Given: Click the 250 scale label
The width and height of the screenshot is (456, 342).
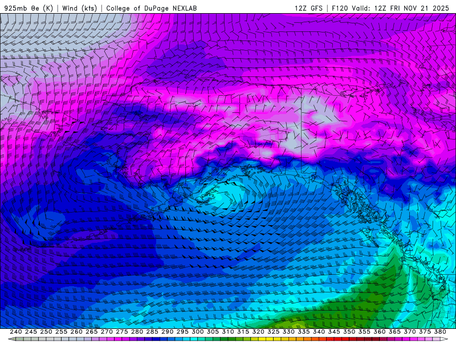Looking at the screenshot, I should [x=46, y=332].
